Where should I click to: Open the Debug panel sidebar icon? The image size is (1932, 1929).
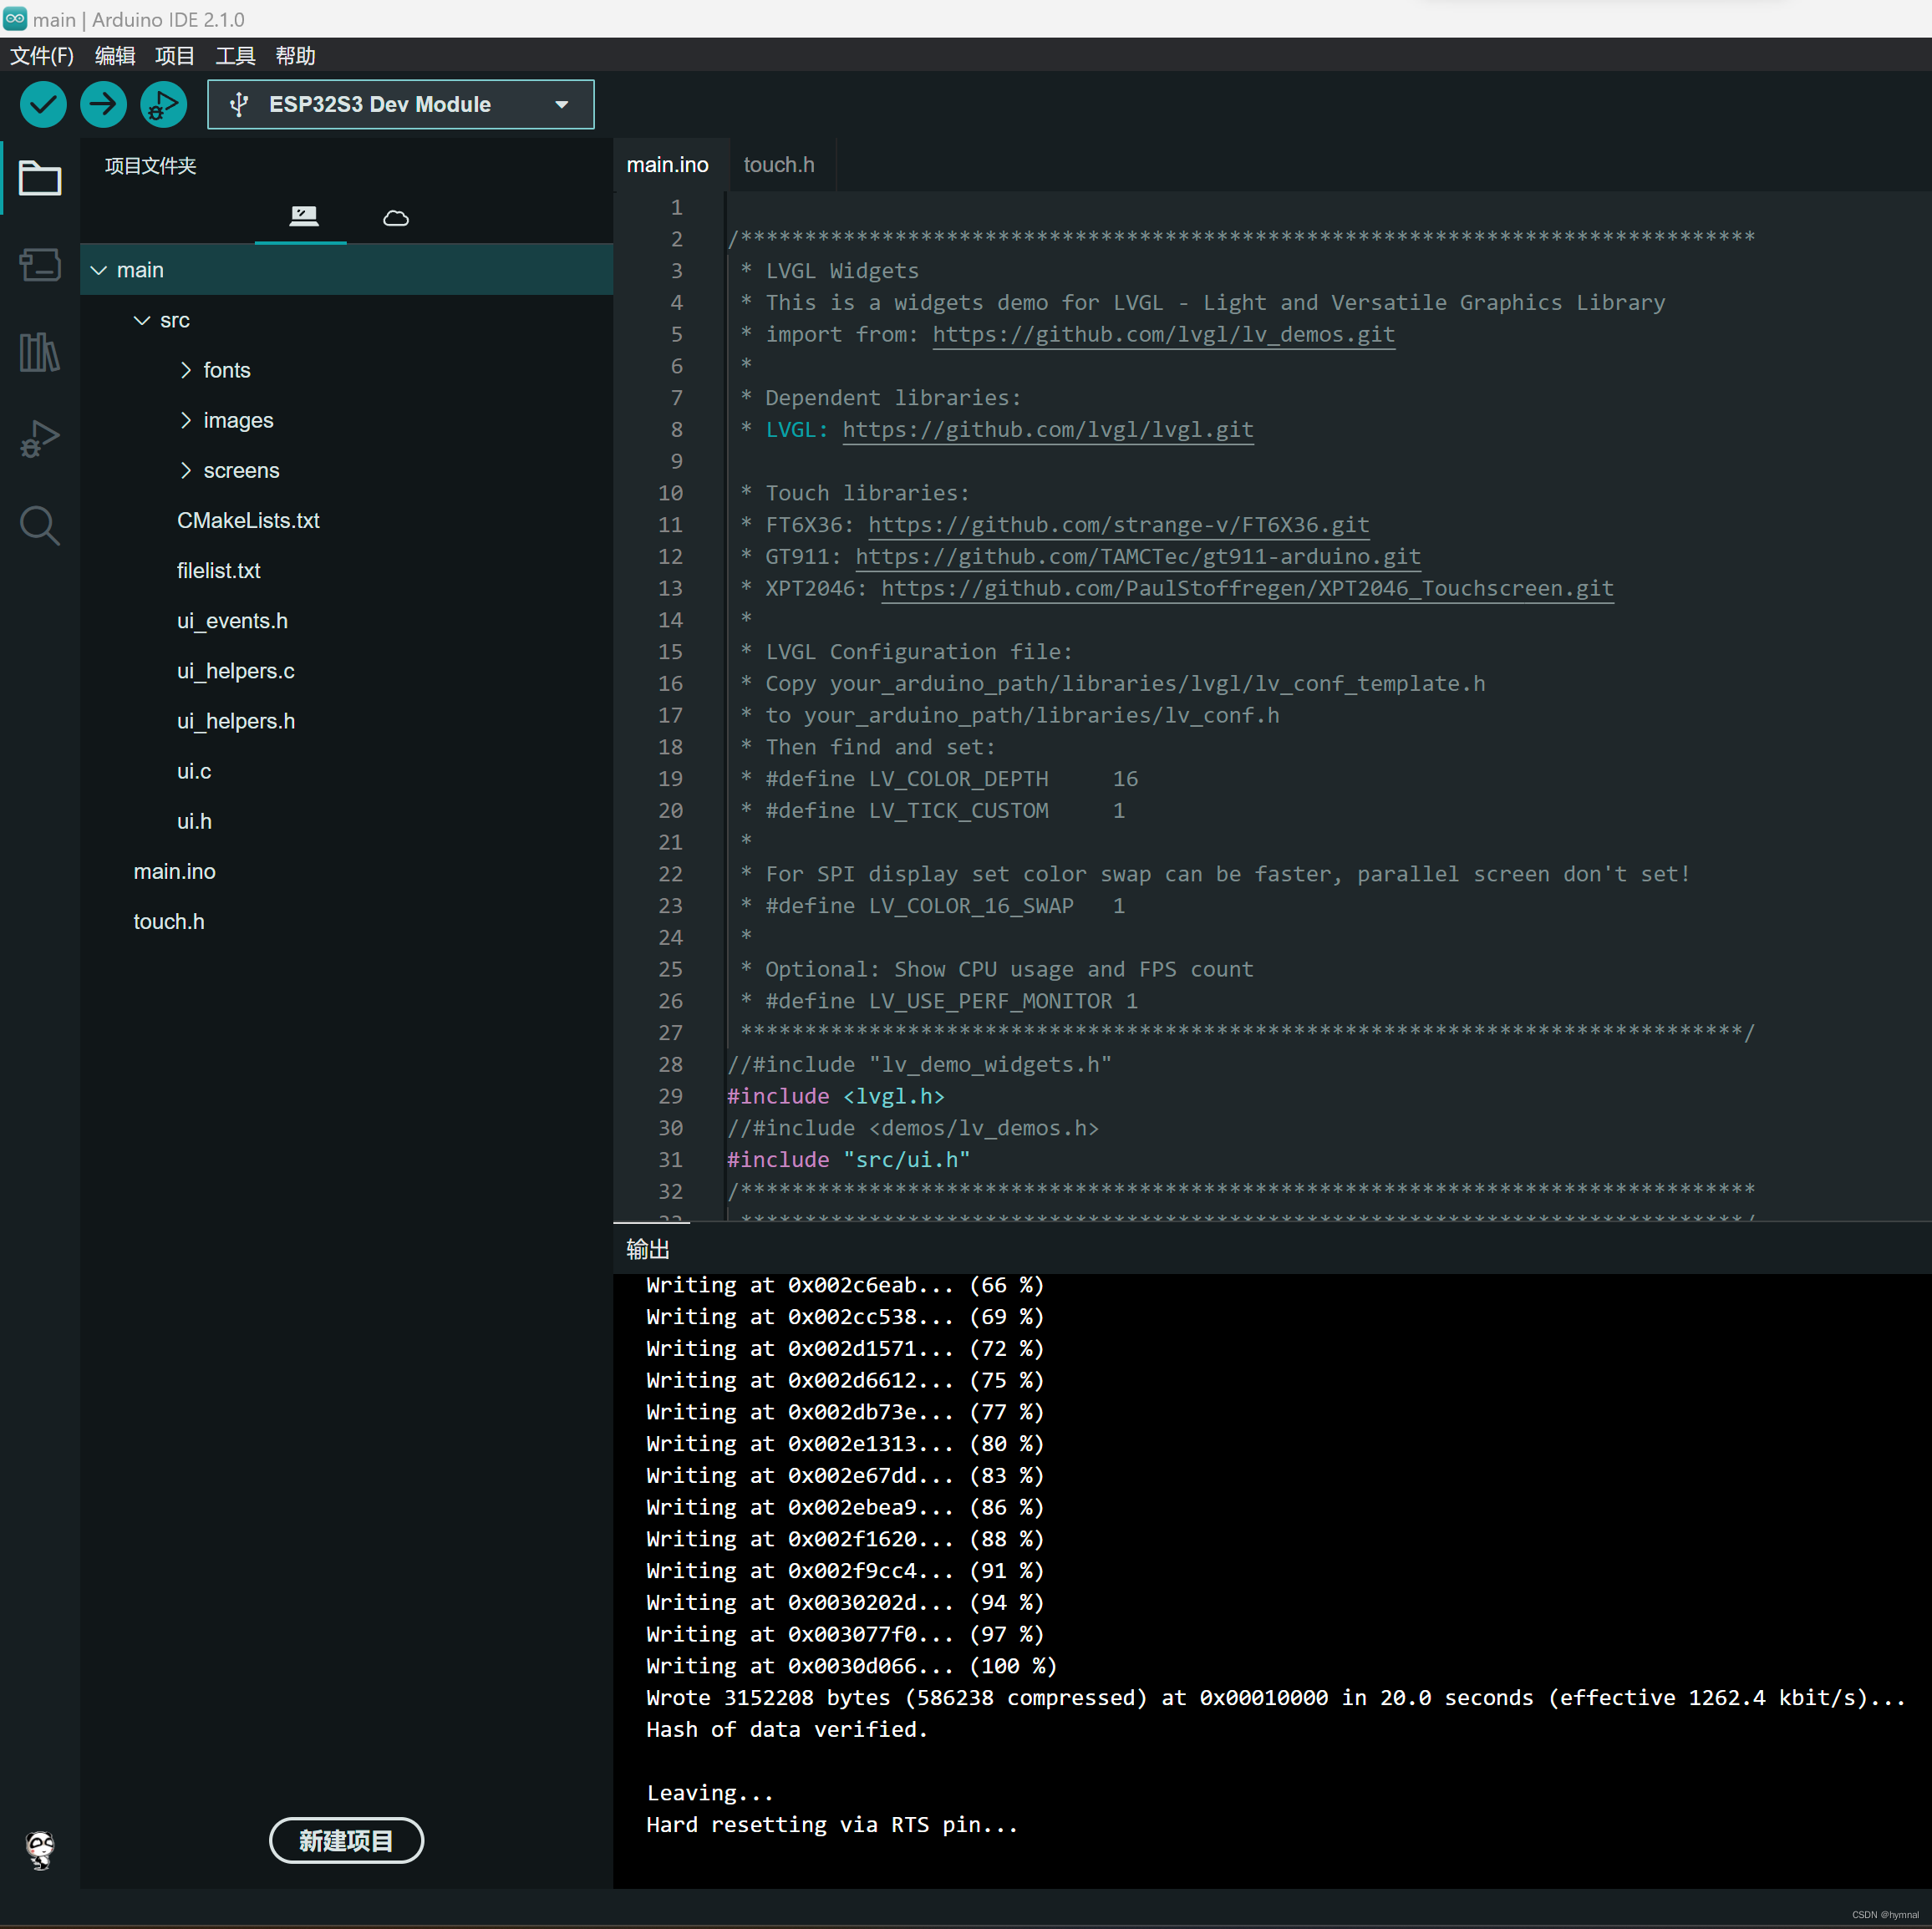tap(39, 438)
